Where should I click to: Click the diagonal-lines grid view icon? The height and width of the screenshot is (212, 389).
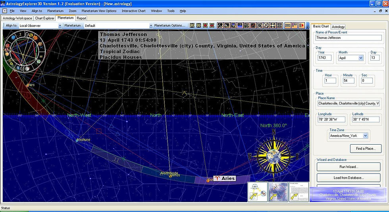(246, 25)
